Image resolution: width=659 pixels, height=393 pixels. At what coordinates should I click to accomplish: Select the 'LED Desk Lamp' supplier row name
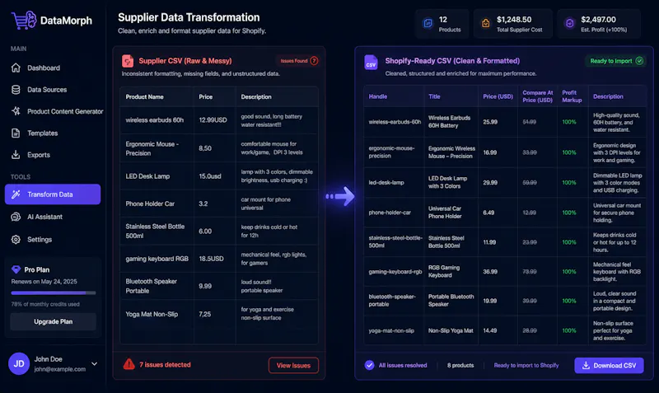tap(147, 176)
